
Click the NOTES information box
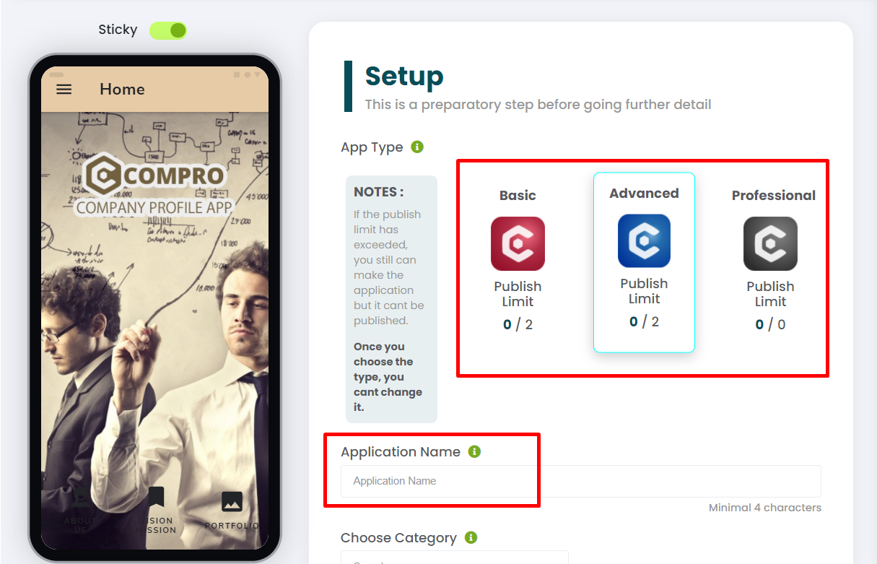[x=391, y=299]
